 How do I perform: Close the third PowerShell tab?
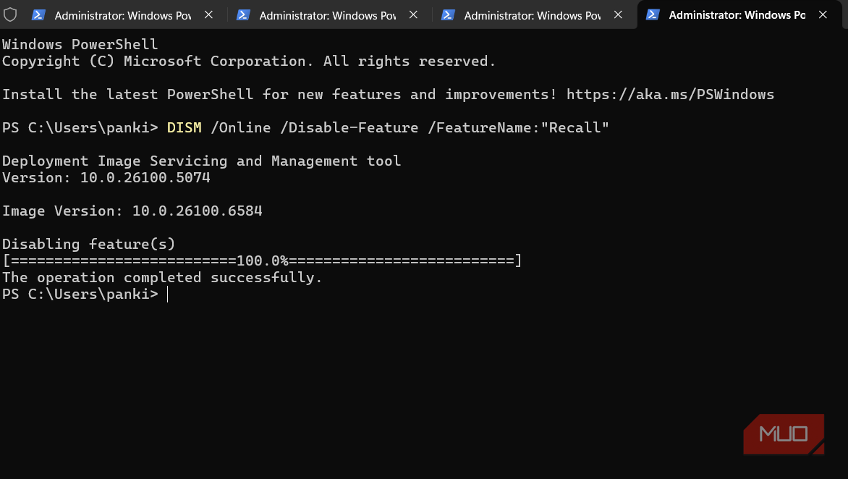[618, 14]
